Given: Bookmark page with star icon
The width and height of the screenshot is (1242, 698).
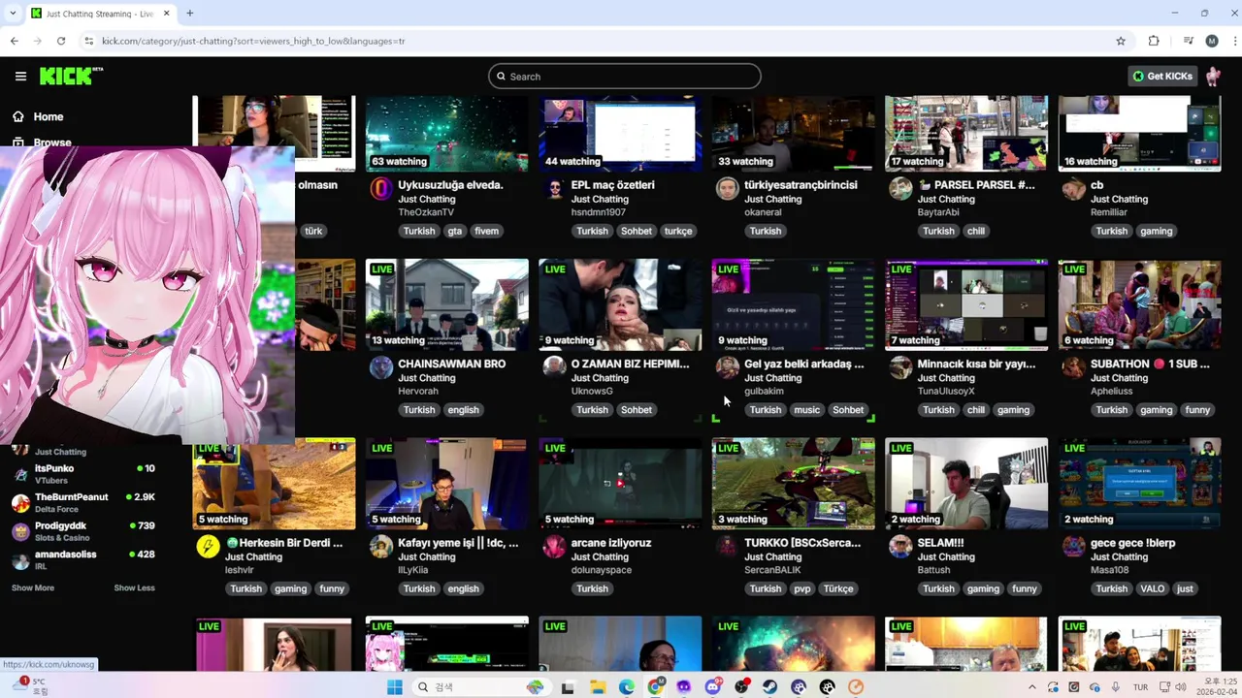Looking at the screenshot, I should pyautogui.click(x=1121, y=41).
